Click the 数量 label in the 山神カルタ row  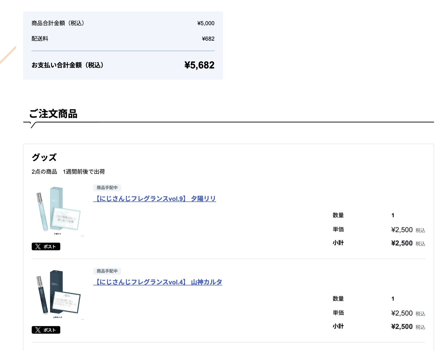pos(338,299)
